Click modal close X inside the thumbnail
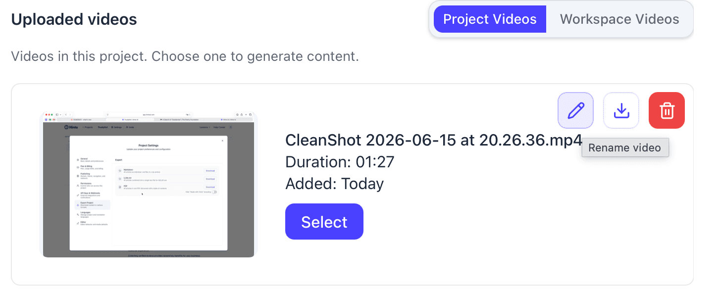The height and width of the screenshot is (296, 720). (x=222, y=141)
